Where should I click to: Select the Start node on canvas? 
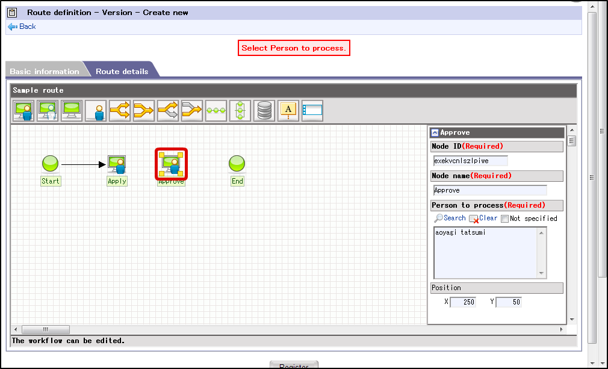pyautogui.click(x=50, y=164)
